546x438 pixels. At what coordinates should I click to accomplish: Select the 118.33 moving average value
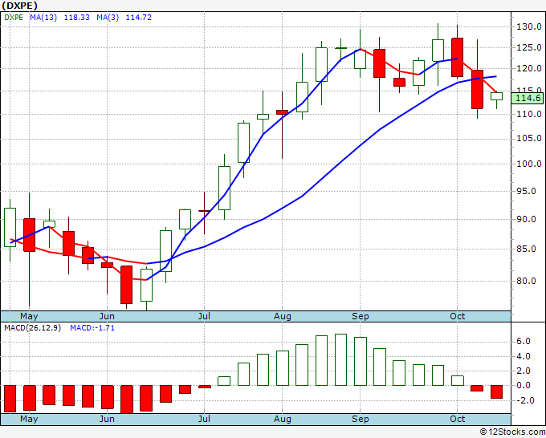click(76, 17)
